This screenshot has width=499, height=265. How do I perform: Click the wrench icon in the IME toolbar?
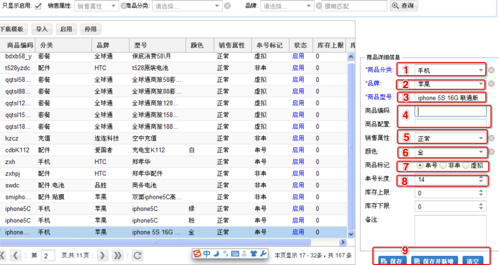tap(263, 254)
